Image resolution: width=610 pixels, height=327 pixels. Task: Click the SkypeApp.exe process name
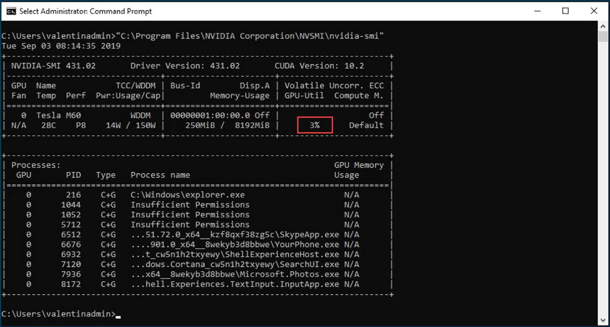point(234,235)
